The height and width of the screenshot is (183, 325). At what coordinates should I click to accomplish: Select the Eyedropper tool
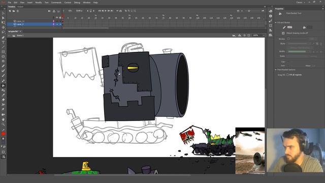3,95
